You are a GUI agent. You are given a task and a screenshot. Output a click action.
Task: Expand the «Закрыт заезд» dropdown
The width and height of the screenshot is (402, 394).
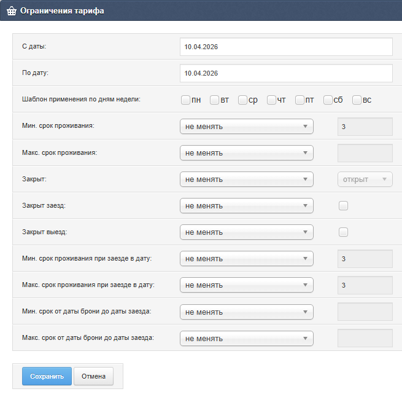[246, 206]
